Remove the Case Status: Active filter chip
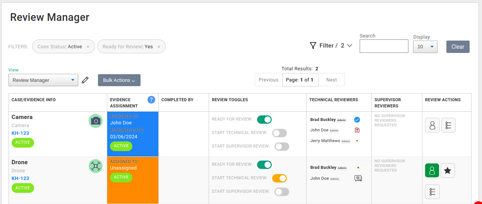The height and width of the screenshot is (204, 482). tap(88, 47)
